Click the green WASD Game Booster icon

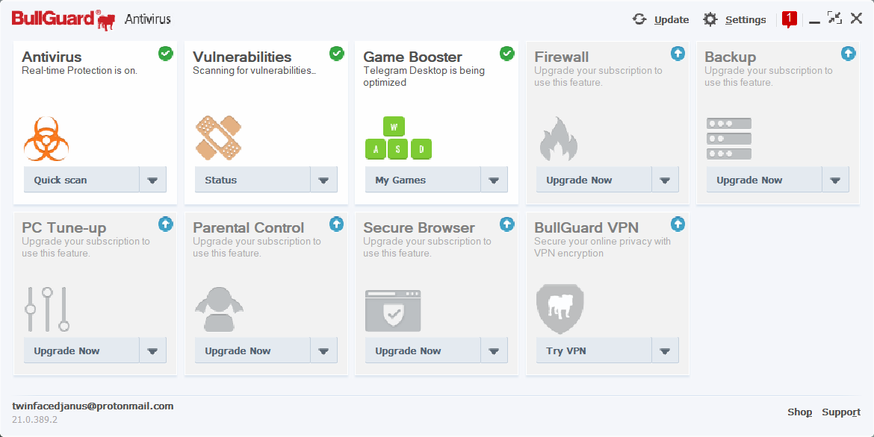point(398,138)
